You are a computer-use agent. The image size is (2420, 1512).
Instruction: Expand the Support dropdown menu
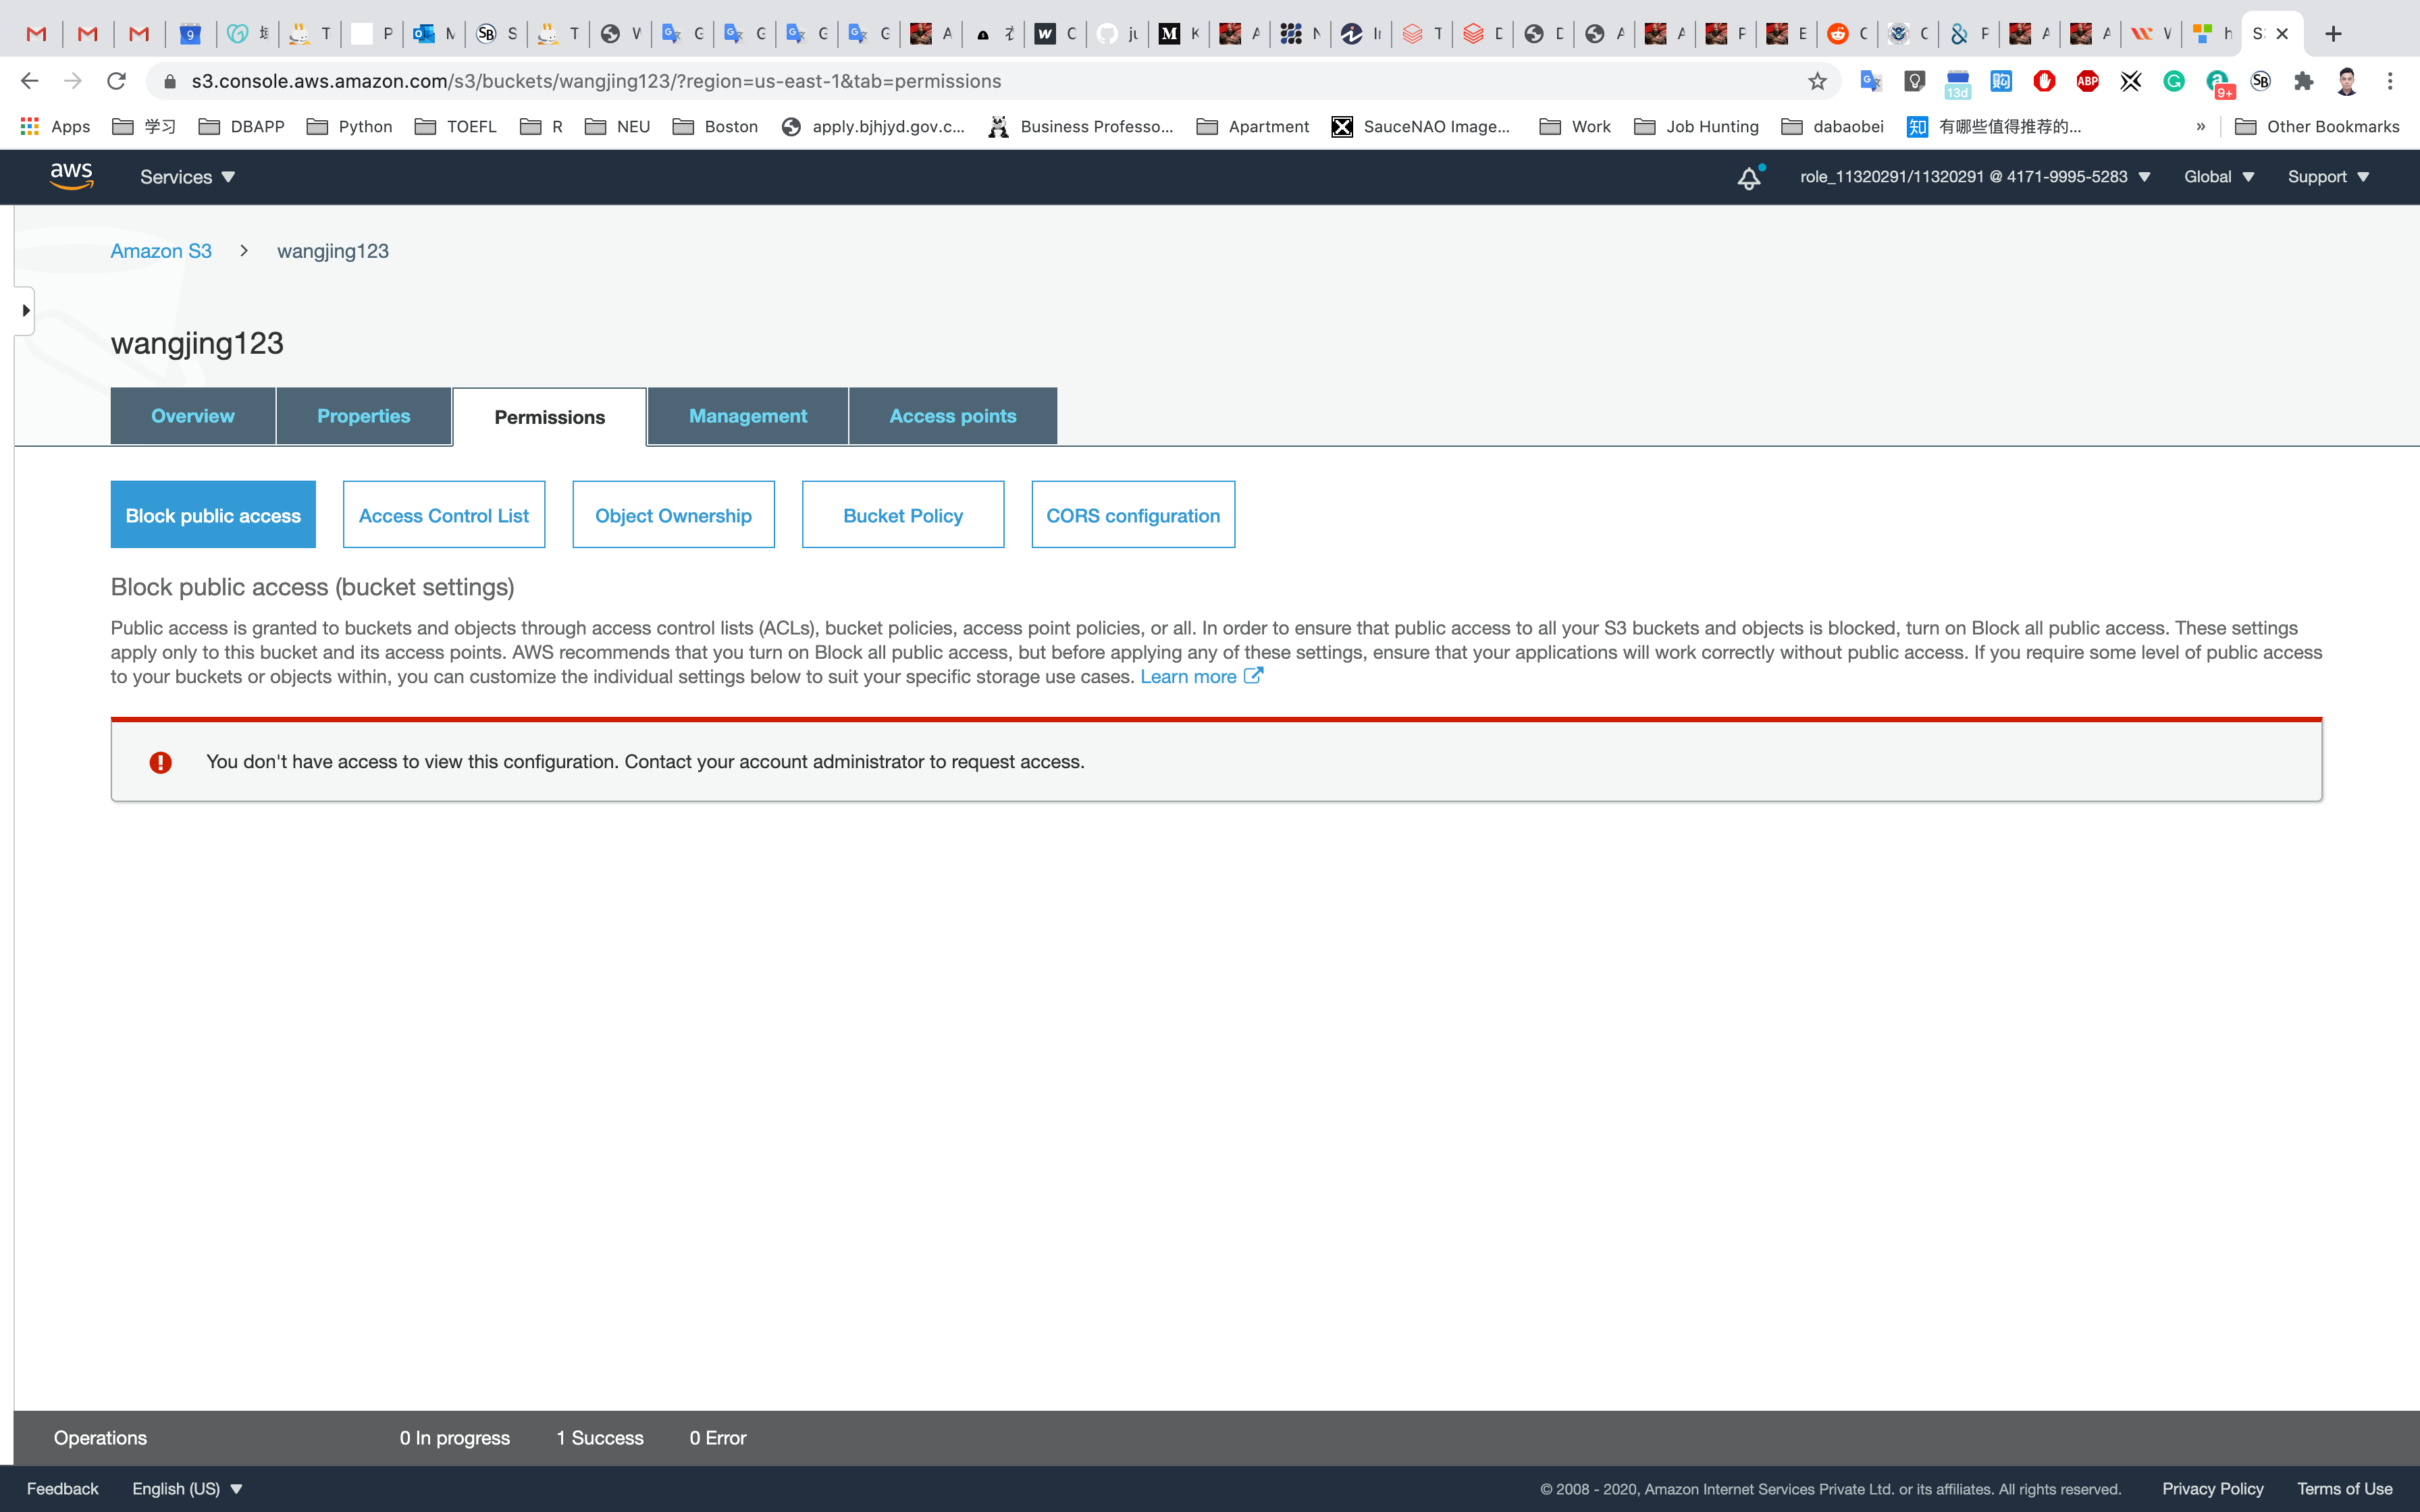pyautogui.click(x=2328, y=177)
